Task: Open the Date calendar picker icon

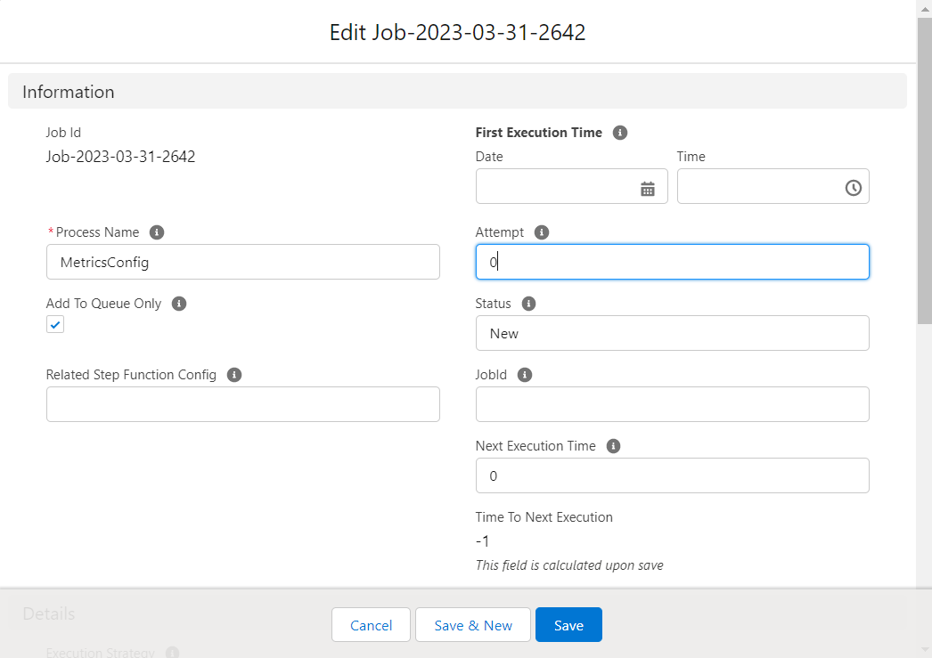Action: pos(648,186)
